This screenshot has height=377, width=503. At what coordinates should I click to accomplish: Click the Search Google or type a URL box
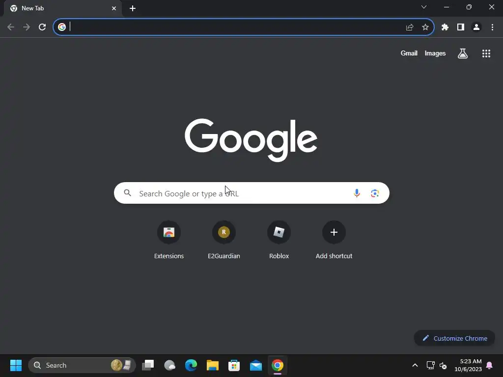pyautogui.click(x=251, y=193)
